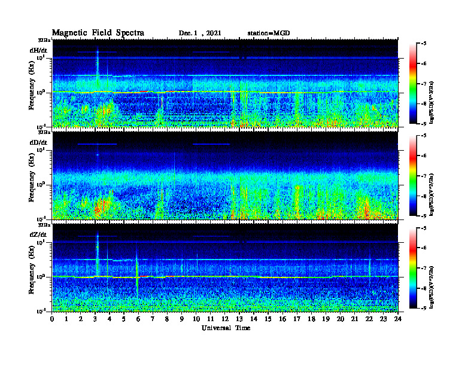Select the dZ/dt panel color scale bar
This screenshot has width=474, height=366.
pos(413,268)
